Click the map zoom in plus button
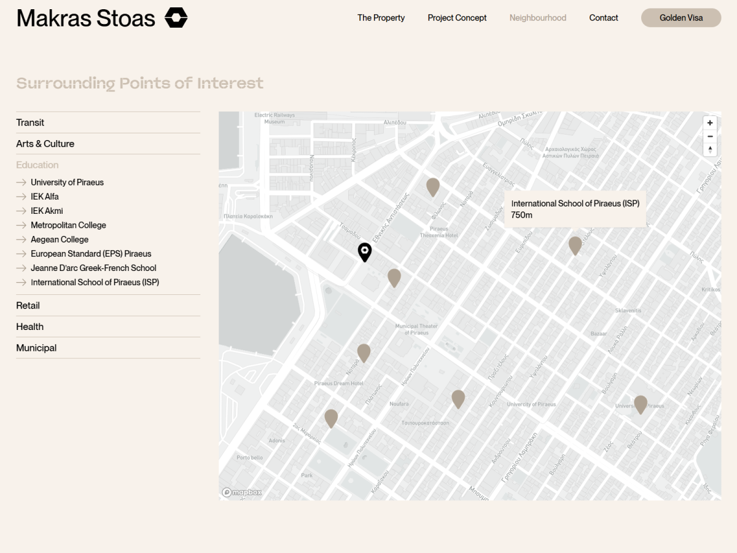This screenshot has width=737, height=553. pos(710,123)
